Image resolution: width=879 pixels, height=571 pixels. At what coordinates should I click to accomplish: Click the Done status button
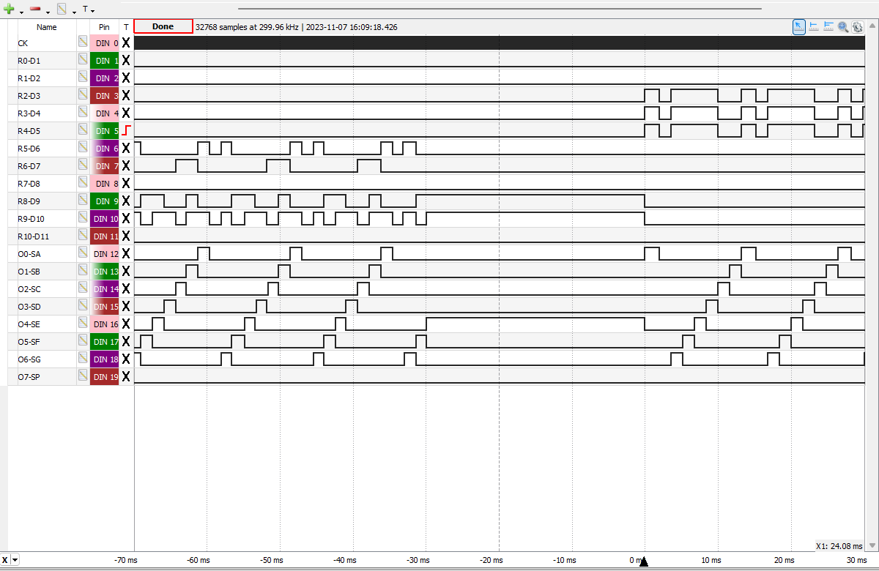click(163, 26)
